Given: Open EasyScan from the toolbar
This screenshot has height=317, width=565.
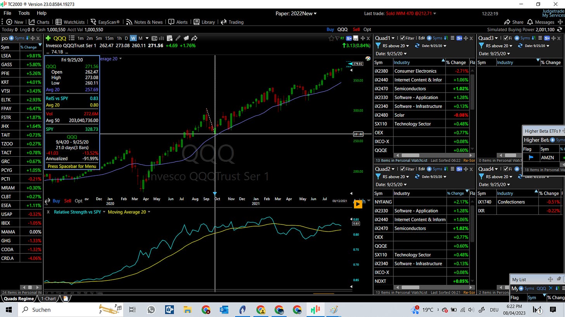Looking at the screenshot, I should 105,22.
